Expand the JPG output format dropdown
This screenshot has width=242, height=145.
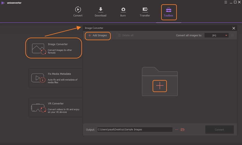pos(216,35)
